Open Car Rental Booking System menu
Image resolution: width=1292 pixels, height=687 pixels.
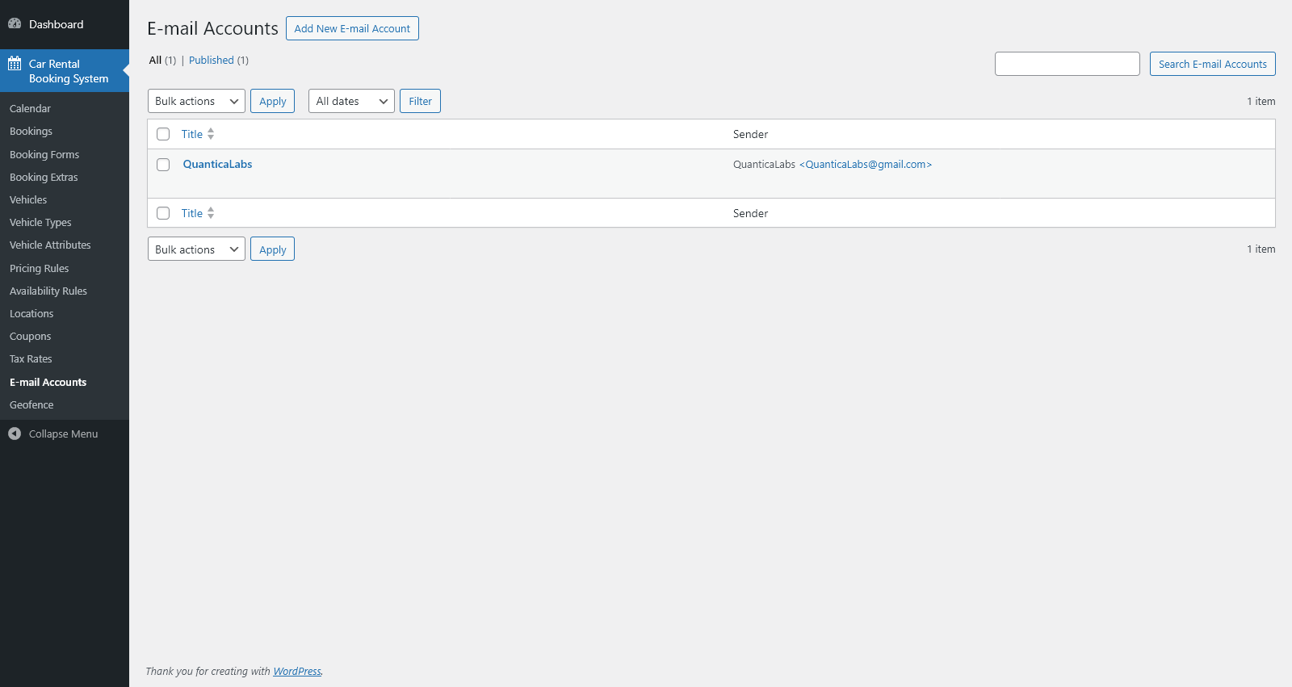[65, 71]
